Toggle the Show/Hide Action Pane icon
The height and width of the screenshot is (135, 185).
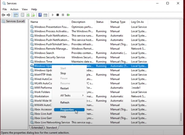point(45,15)
